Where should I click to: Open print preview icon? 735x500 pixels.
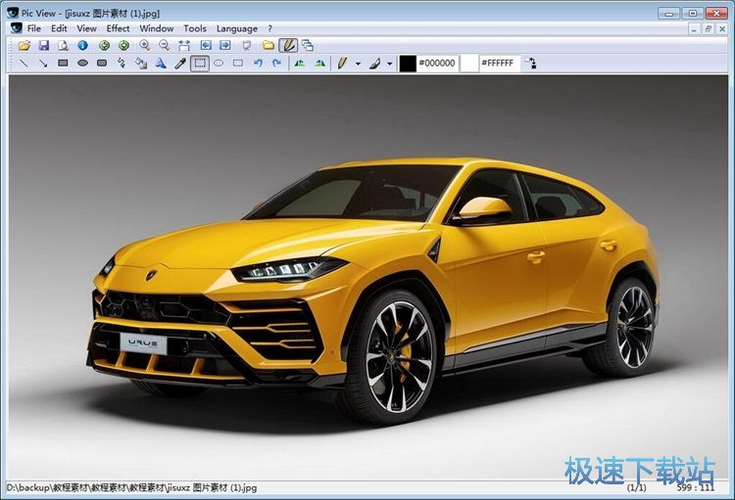pos(63,45)
